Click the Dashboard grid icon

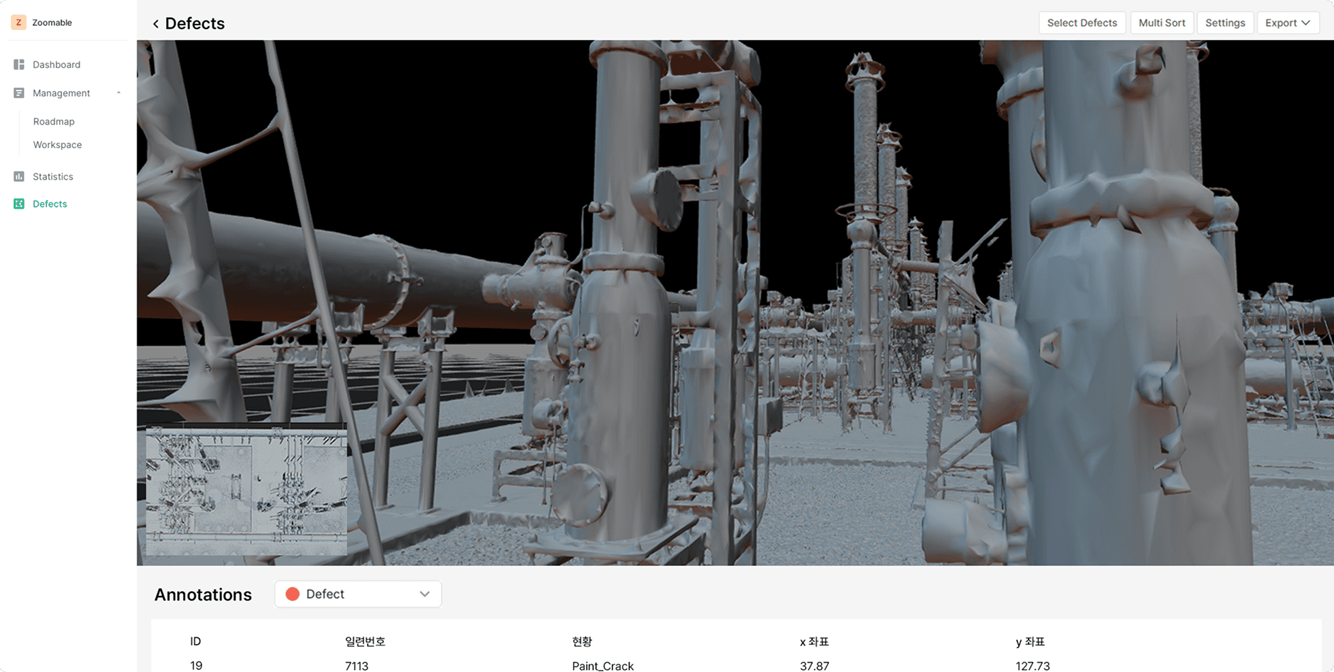[x=19, y=65]
